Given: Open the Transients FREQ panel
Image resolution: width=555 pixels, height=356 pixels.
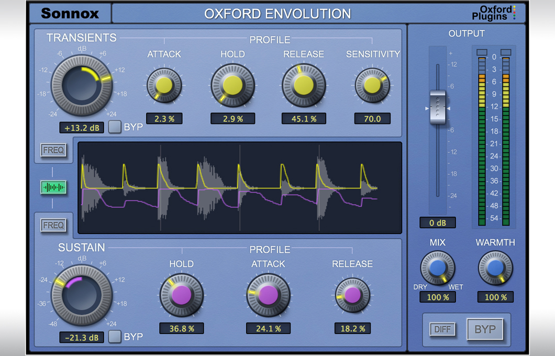Looking at the screenshot, I should coord(53,150).
